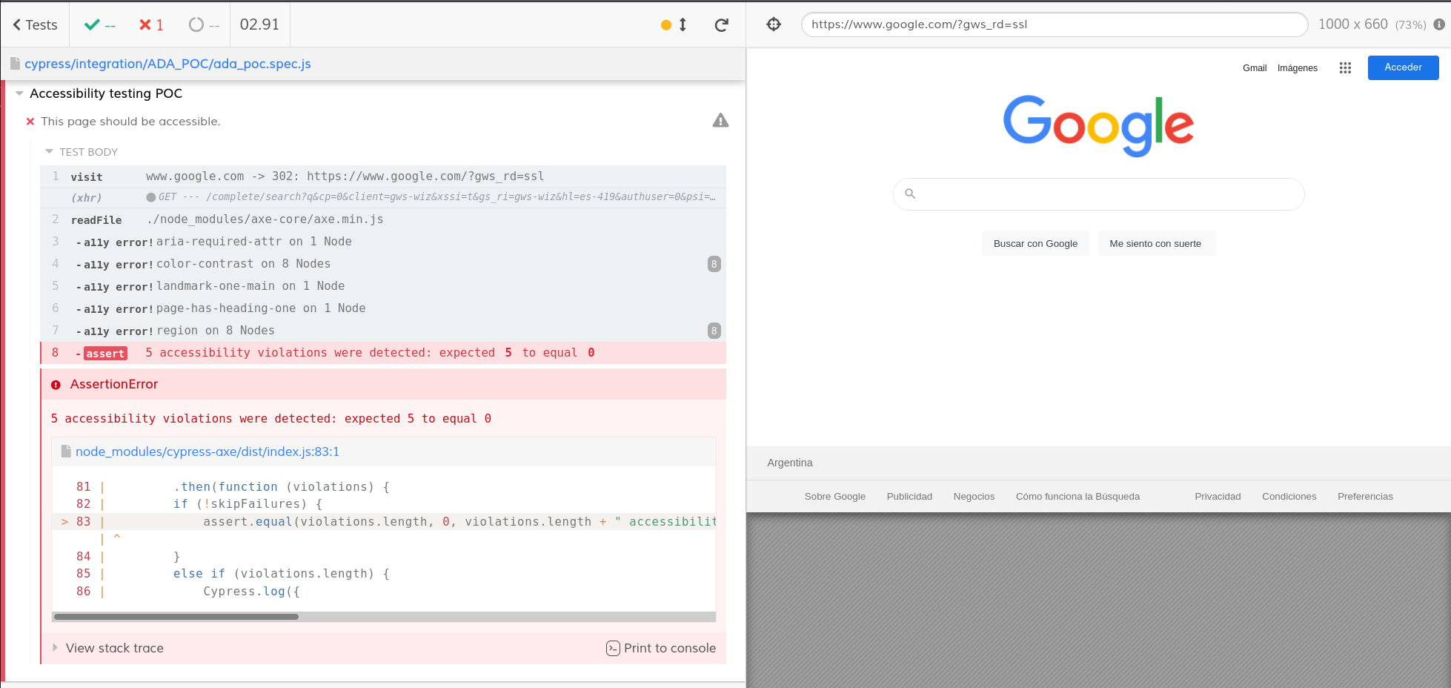
Task: Select the visit command log row
Action: click(383, 176)
